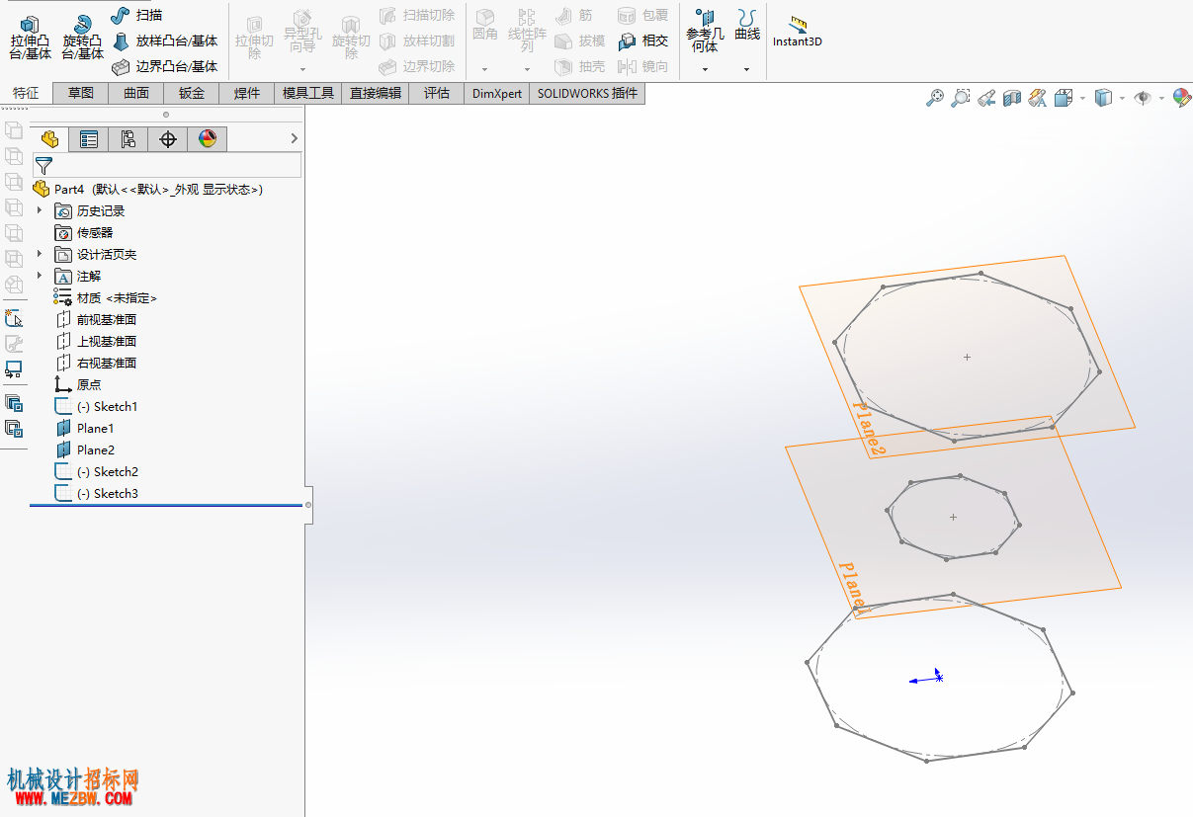Image resolution: width=1193 pixels, height=817 pixels.
Task: Expand the Hole Wizard (异型孔向导) dropdown arrow
Action: (302, 69)
